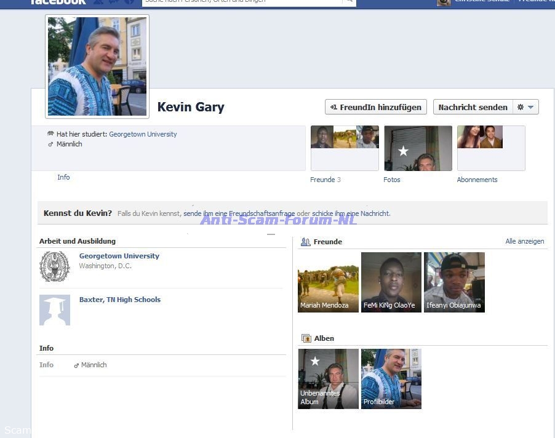
Task: Click the search magnifier icon in the top bar
Action: (349, 2)
